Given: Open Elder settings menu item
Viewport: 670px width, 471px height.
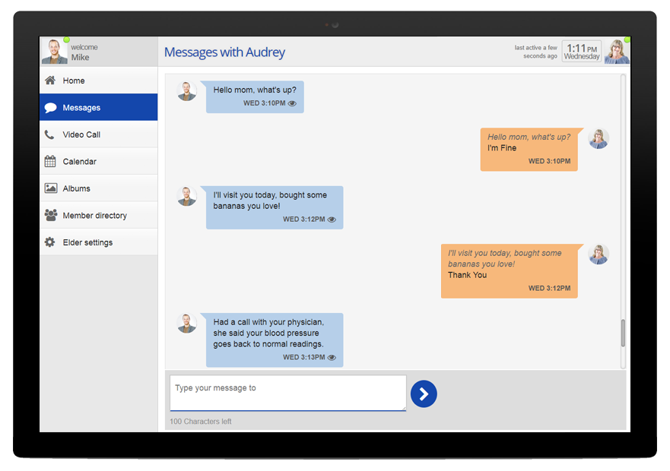Looking at the screenshot, I should (x=99, y=242).
